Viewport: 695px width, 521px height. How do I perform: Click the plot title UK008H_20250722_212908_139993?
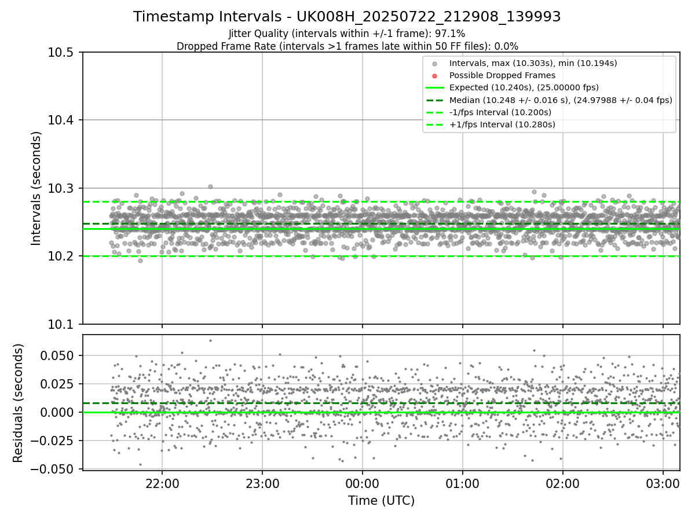[347, 17]
